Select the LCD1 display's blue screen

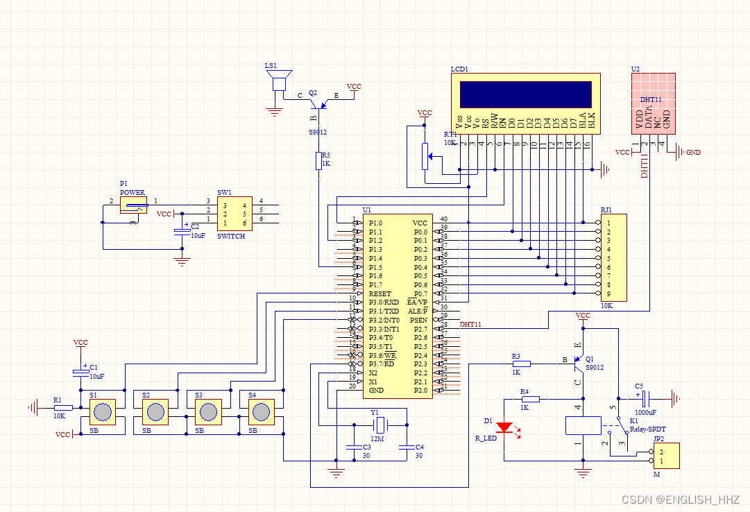tap(526, 94)
